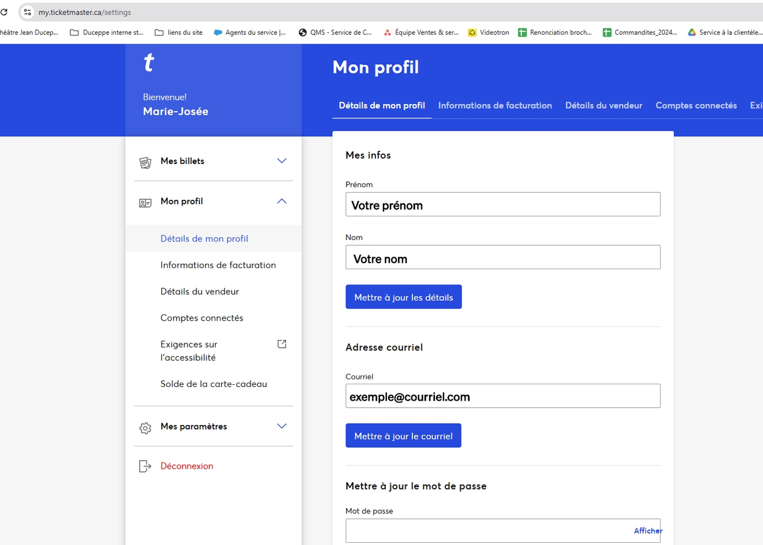Screen dimensions: 763x545
Task: Click the Mon profil ID card icon
Action: (x=145, y=203)
